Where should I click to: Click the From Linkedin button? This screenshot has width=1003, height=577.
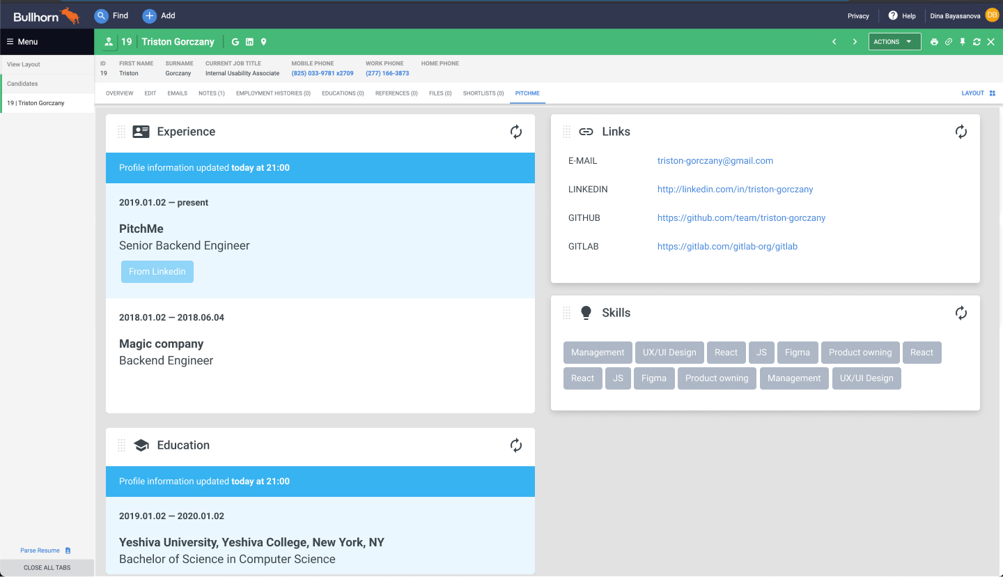[157, 272]
